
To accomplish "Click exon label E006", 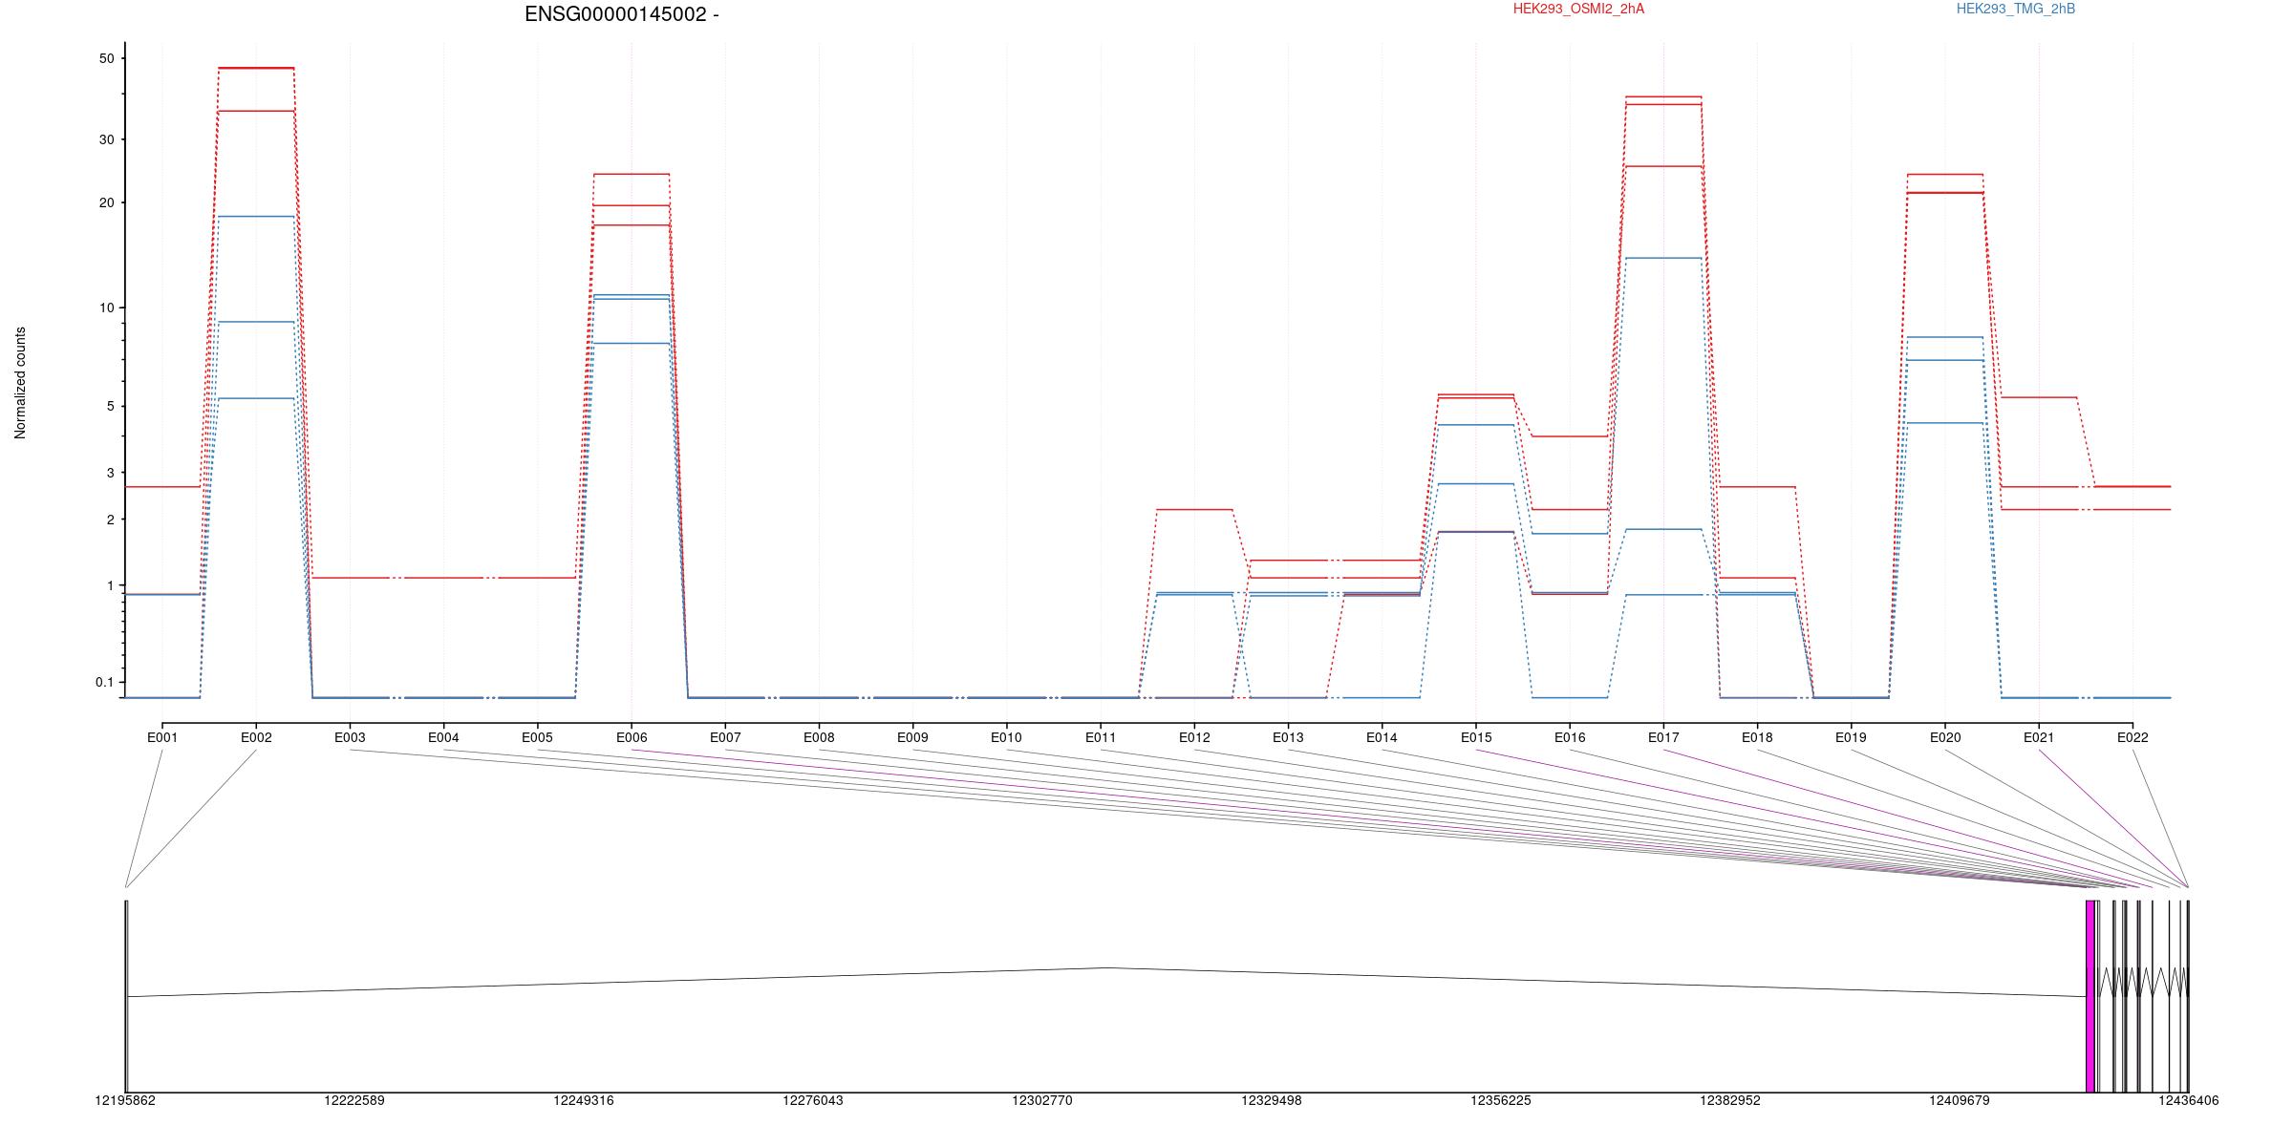I will pyautogui.click(x=632, y=737).
